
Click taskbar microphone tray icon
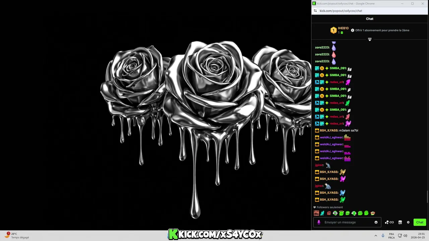click(x=383, y=236)
